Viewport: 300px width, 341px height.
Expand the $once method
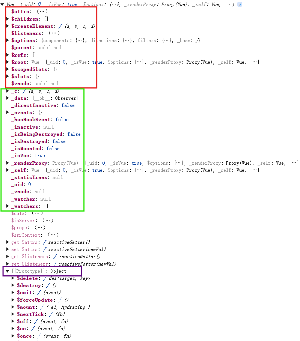pos(13,336)
